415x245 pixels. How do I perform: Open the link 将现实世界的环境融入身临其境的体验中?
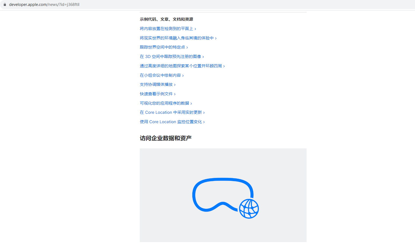click(177, 38)
